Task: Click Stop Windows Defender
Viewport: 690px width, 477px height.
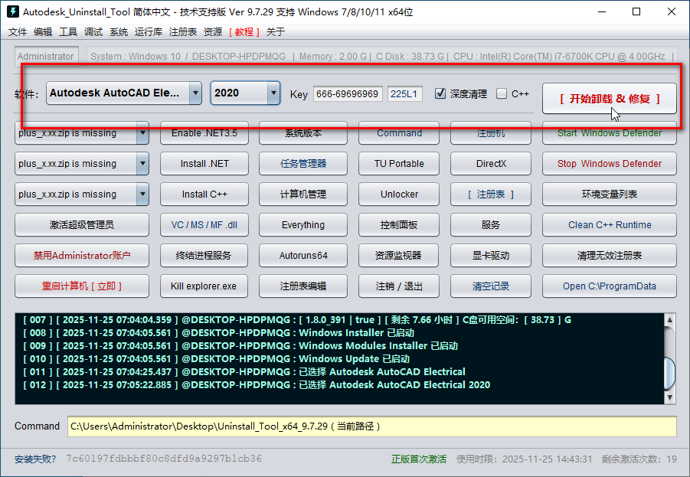Action: tap(610, 164)
